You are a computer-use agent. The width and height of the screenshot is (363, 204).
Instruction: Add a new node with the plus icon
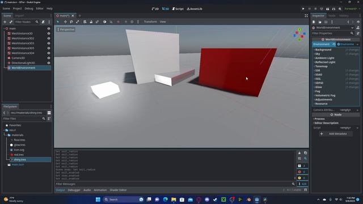(x=5, y=22)
